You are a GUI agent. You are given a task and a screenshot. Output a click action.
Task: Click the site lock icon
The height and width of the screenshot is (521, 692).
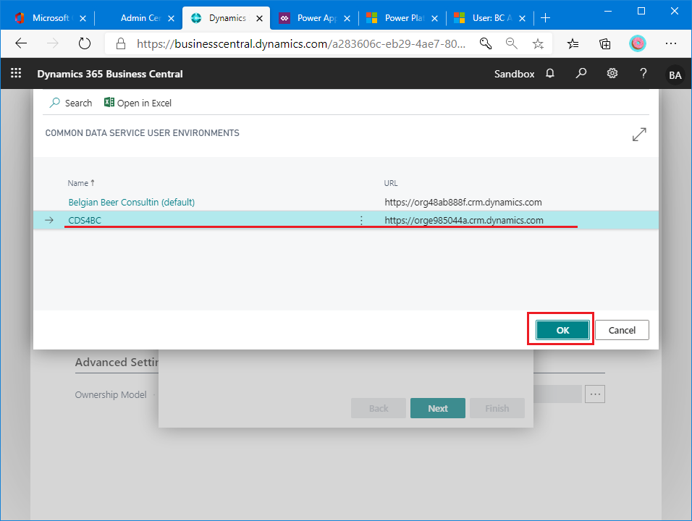[x=120, y=43]
